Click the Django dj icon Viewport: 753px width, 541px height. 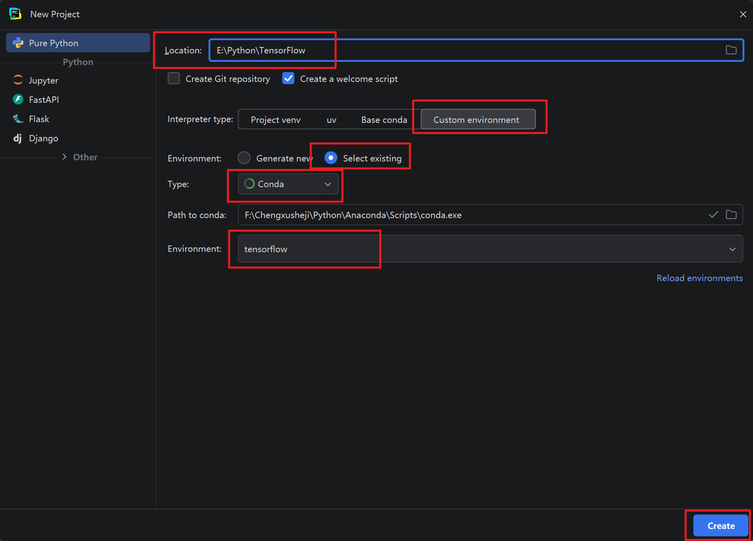coord(18,138)
